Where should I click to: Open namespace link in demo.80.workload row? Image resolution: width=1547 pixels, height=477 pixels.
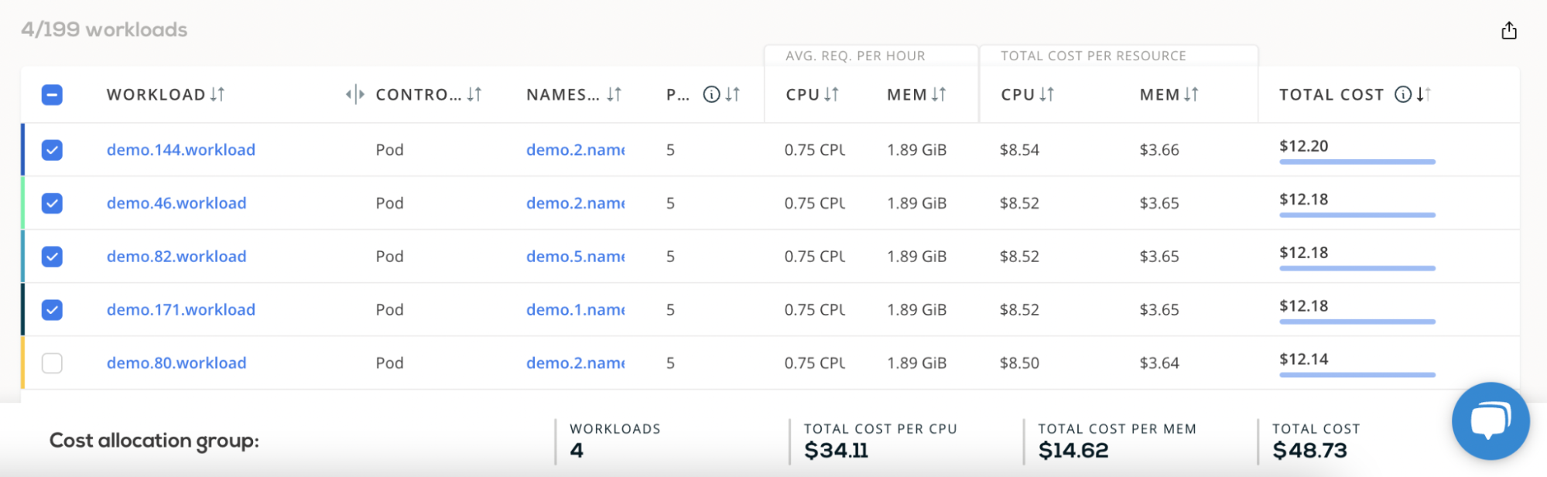576,363
